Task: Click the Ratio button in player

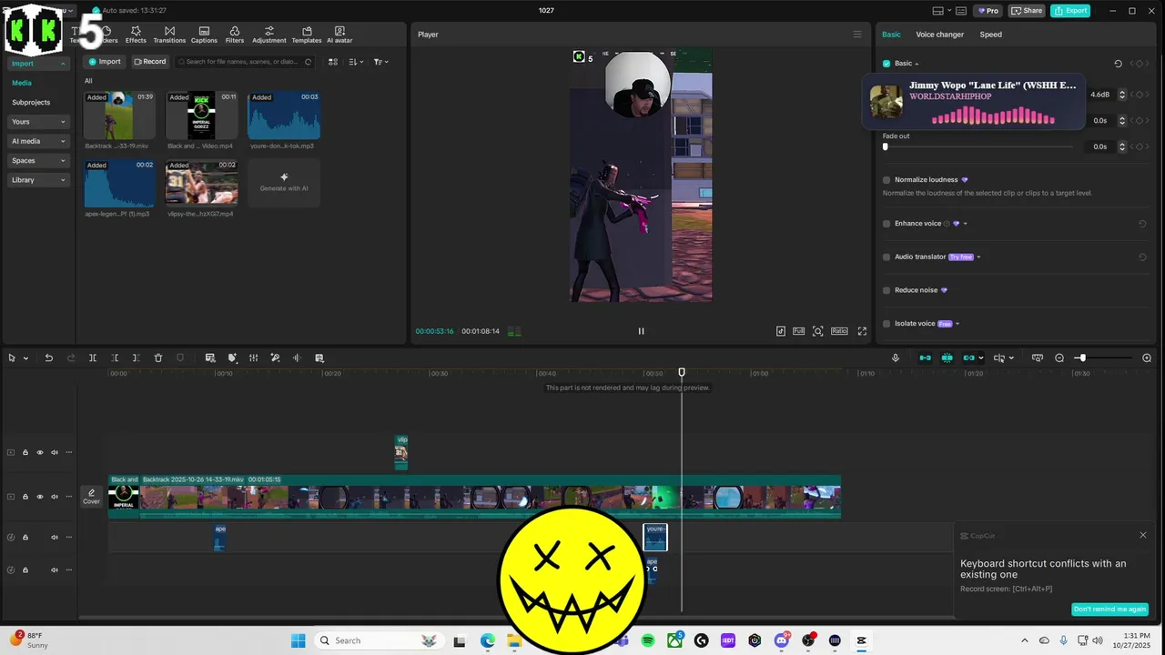Action: tap(839, 331)
